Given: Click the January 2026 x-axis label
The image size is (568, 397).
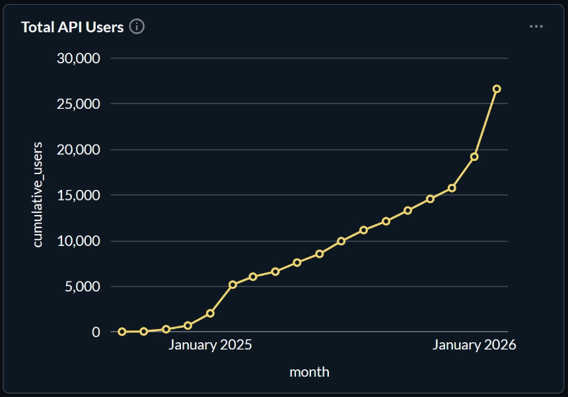Looking at the screenshot, I should (x=474, y=345).
